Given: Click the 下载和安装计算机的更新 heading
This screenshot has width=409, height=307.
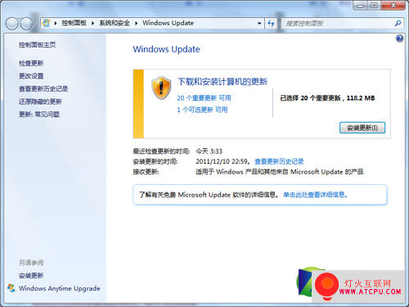Looking at the screenshot, I should [x=222, y=82].
